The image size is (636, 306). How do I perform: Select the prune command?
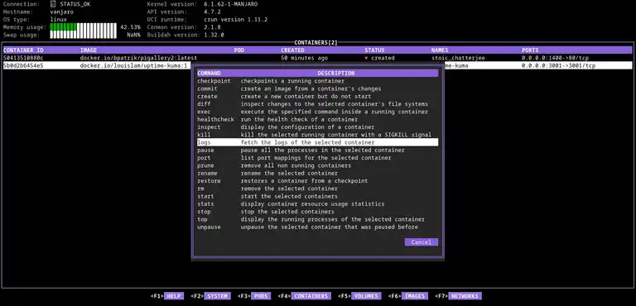point(318,165)
